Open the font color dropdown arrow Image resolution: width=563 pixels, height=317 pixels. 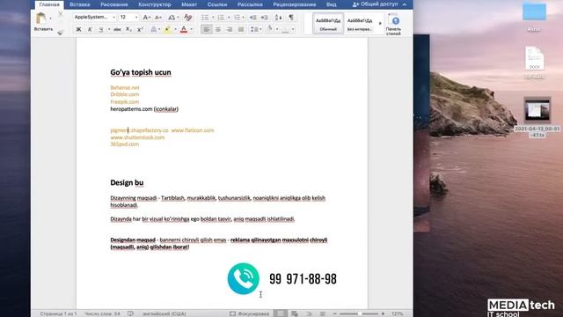pos(192,29)
